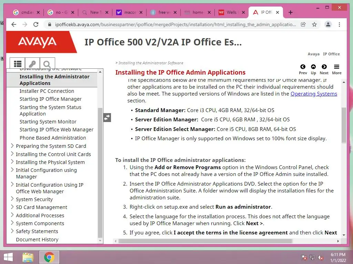353x264 pixels.
Task: Click the network tray icon
Action: (x=312, y=257)
